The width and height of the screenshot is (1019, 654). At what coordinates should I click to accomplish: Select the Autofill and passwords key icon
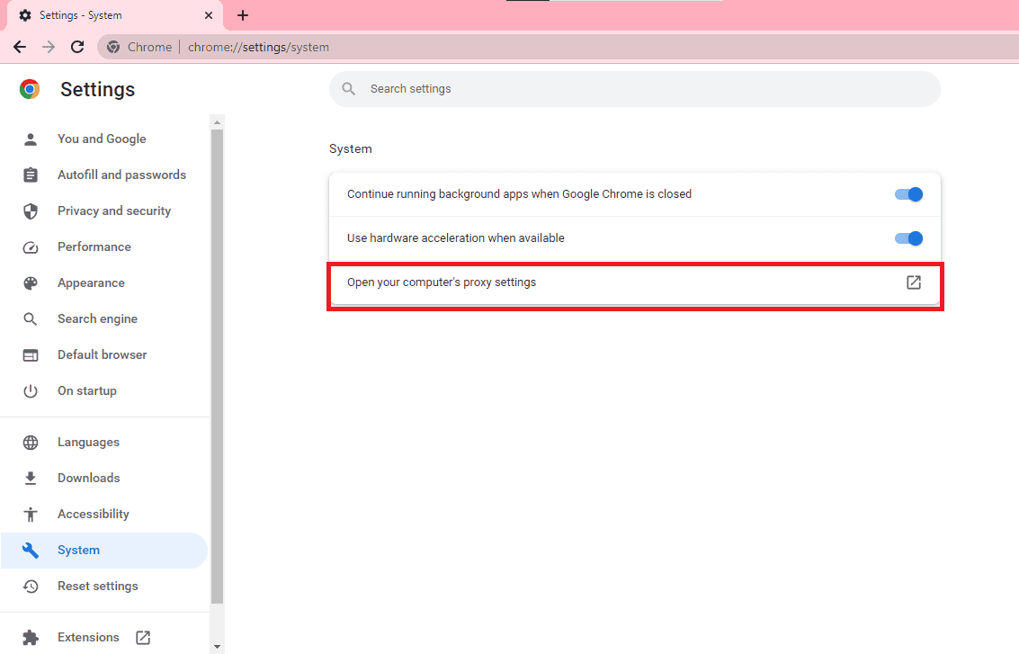tap(31, 175)
